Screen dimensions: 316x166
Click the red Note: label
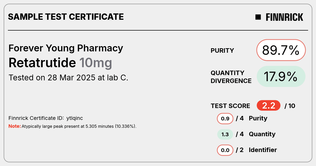click(x=15, y=126)
